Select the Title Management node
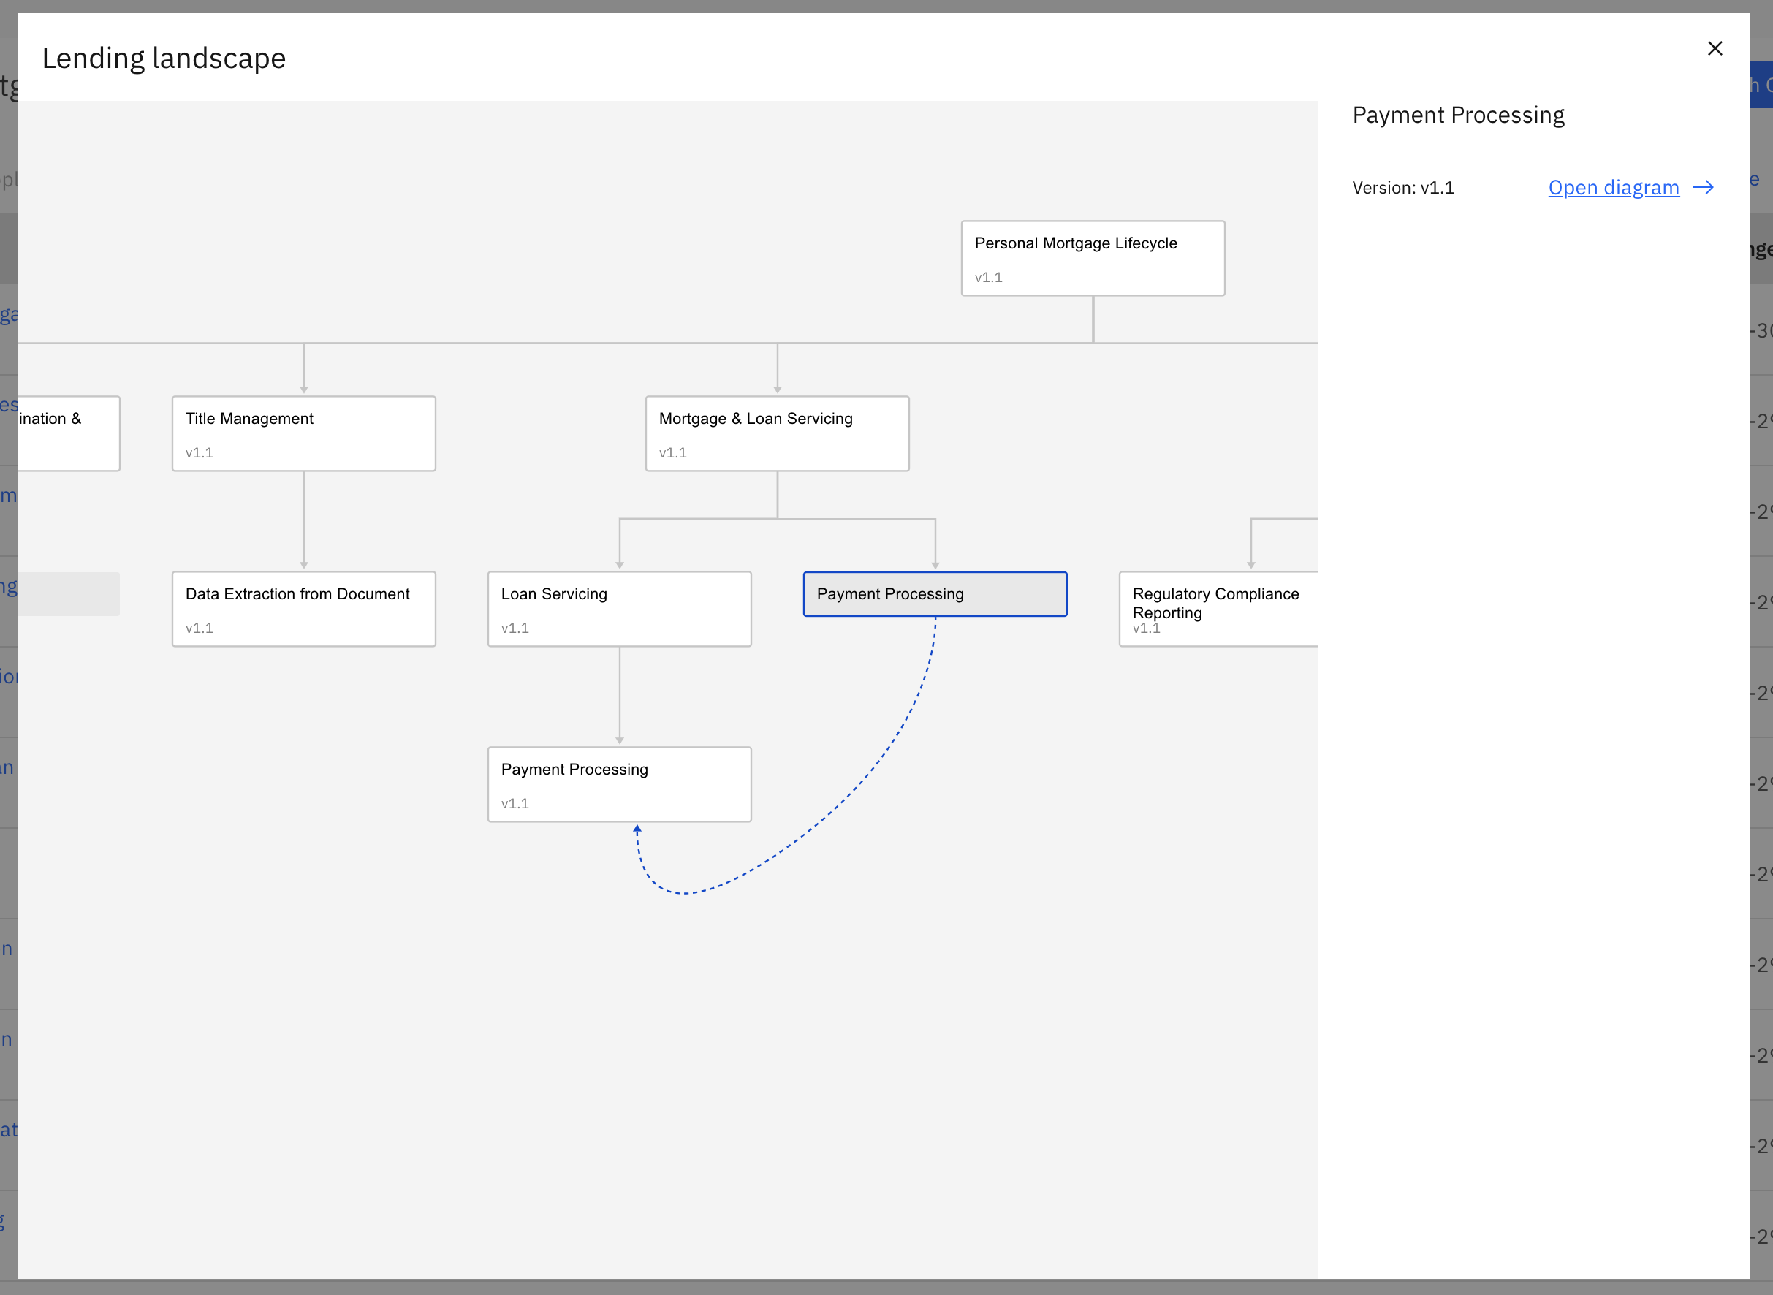Screen dimensions: 1773x1295 point(303,433)
